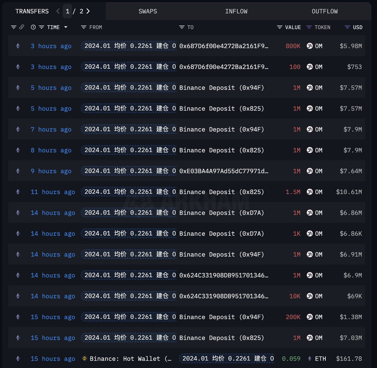
Task: Go to previous transfers page arrow
Action: click(x=58, y=11)
